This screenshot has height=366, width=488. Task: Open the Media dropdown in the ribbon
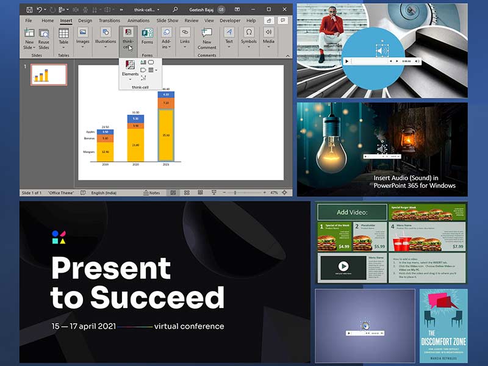click(267, 46)
